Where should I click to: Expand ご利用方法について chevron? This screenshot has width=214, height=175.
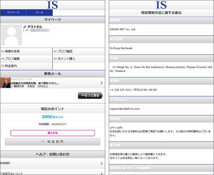101,173
